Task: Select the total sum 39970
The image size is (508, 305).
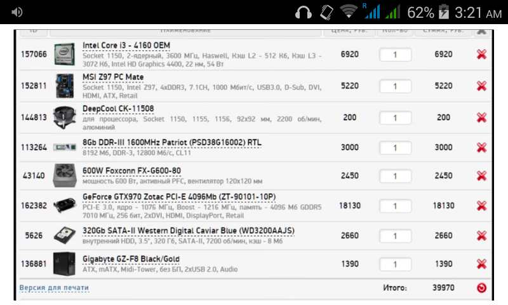Action: coord(443,287)
